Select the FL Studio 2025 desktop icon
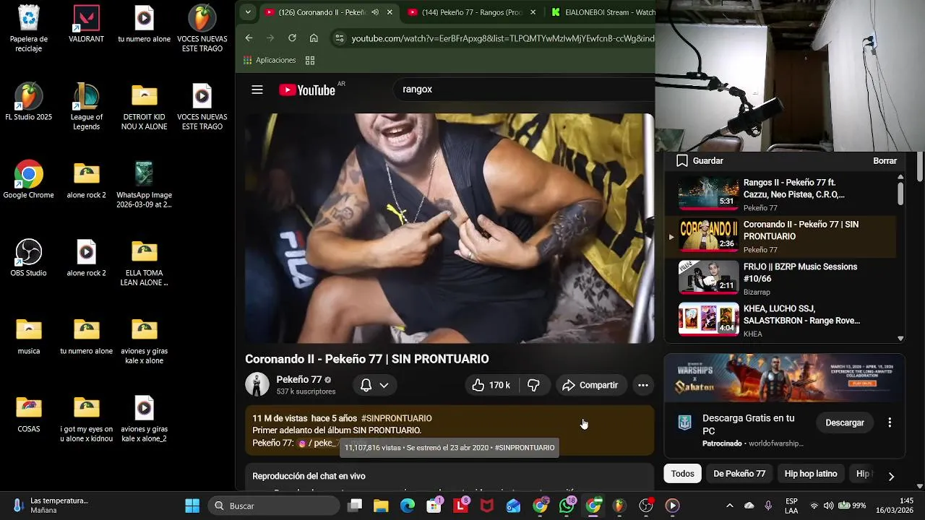Viewport: 925px width, 520px height. click(x=29, y=103)
